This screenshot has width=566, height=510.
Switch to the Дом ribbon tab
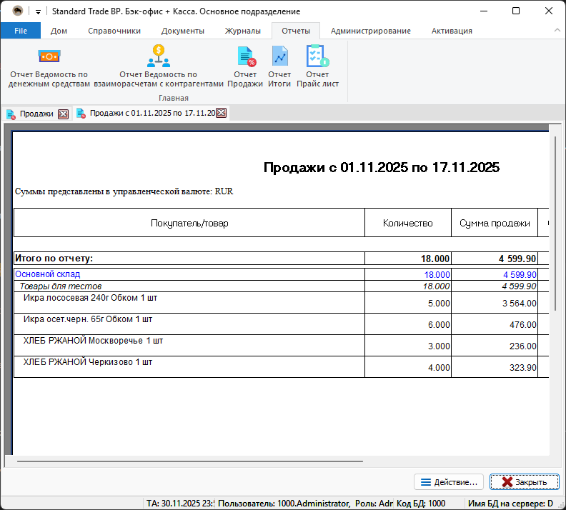[x=59, y=31]
